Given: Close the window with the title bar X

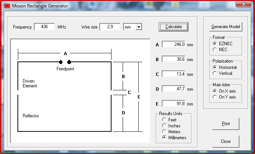Looking at the screenshot, I should [243, 4].
